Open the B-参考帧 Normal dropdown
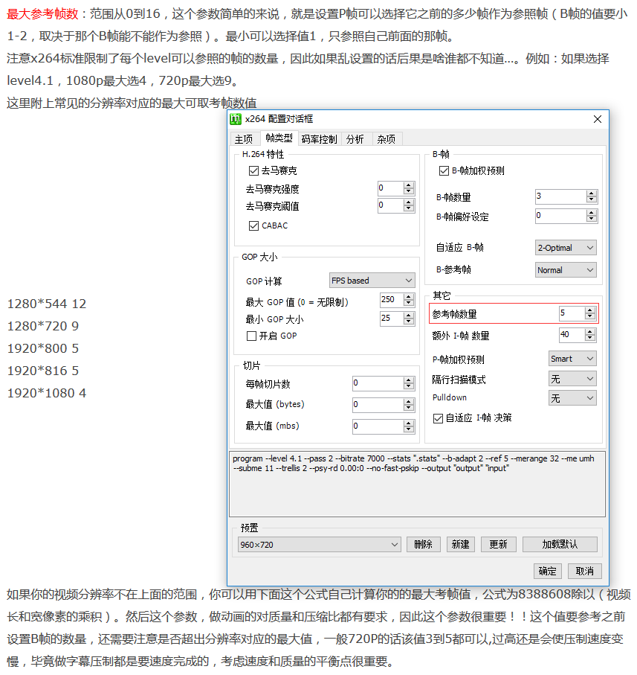Screen dimensions: 637x675 (566, 270)
